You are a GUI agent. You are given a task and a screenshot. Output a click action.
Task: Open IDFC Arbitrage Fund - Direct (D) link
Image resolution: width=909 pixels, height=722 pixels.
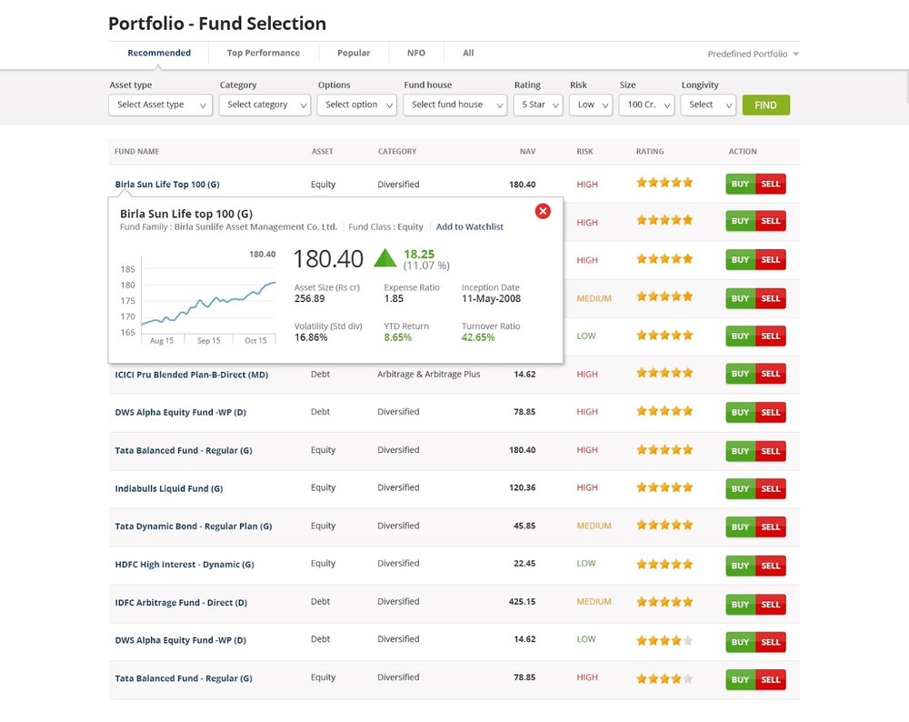click(181, 603)
